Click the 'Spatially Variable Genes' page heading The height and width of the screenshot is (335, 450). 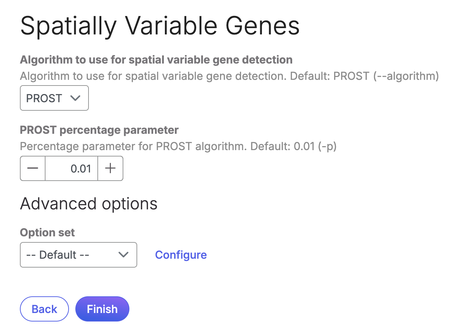tap(160, 26)
